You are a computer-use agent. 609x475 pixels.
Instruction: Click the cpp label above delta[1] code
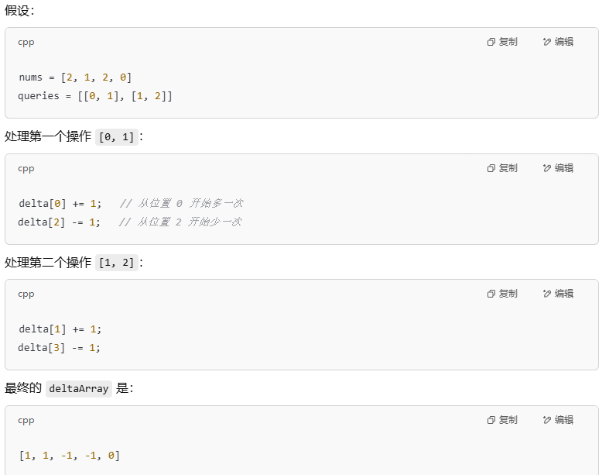(26, 294)
